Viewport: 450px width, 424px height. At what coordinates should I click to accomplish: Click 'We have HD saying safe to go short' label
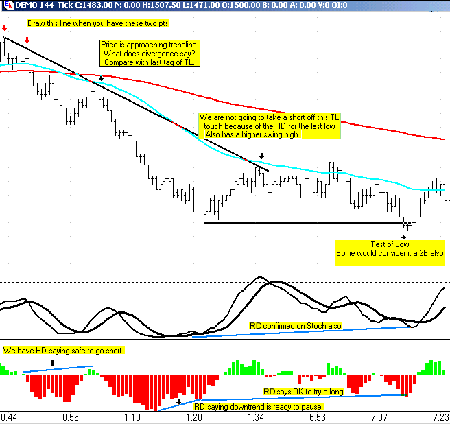coord(63,351)
